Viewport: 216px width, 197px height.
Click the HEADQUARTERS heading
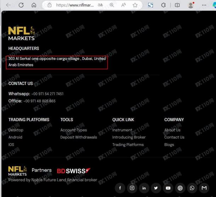click(x=24, y=49)
